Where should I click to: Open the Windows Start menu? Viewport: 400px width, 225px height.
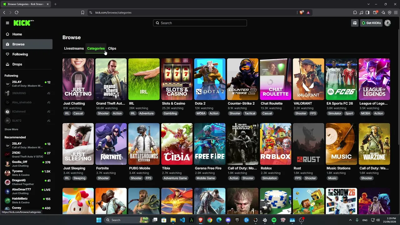click(99, 220)
